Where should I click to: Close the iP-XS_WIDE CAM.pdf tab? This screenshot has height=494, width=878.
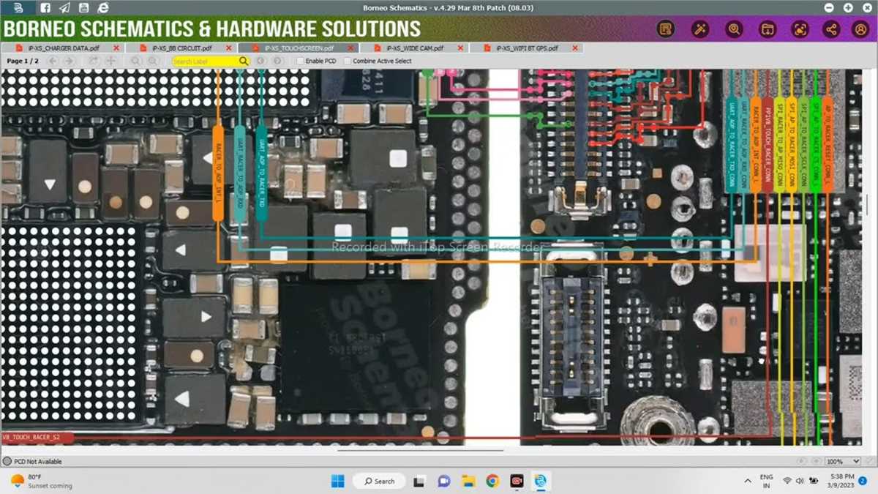pos(460,48)
